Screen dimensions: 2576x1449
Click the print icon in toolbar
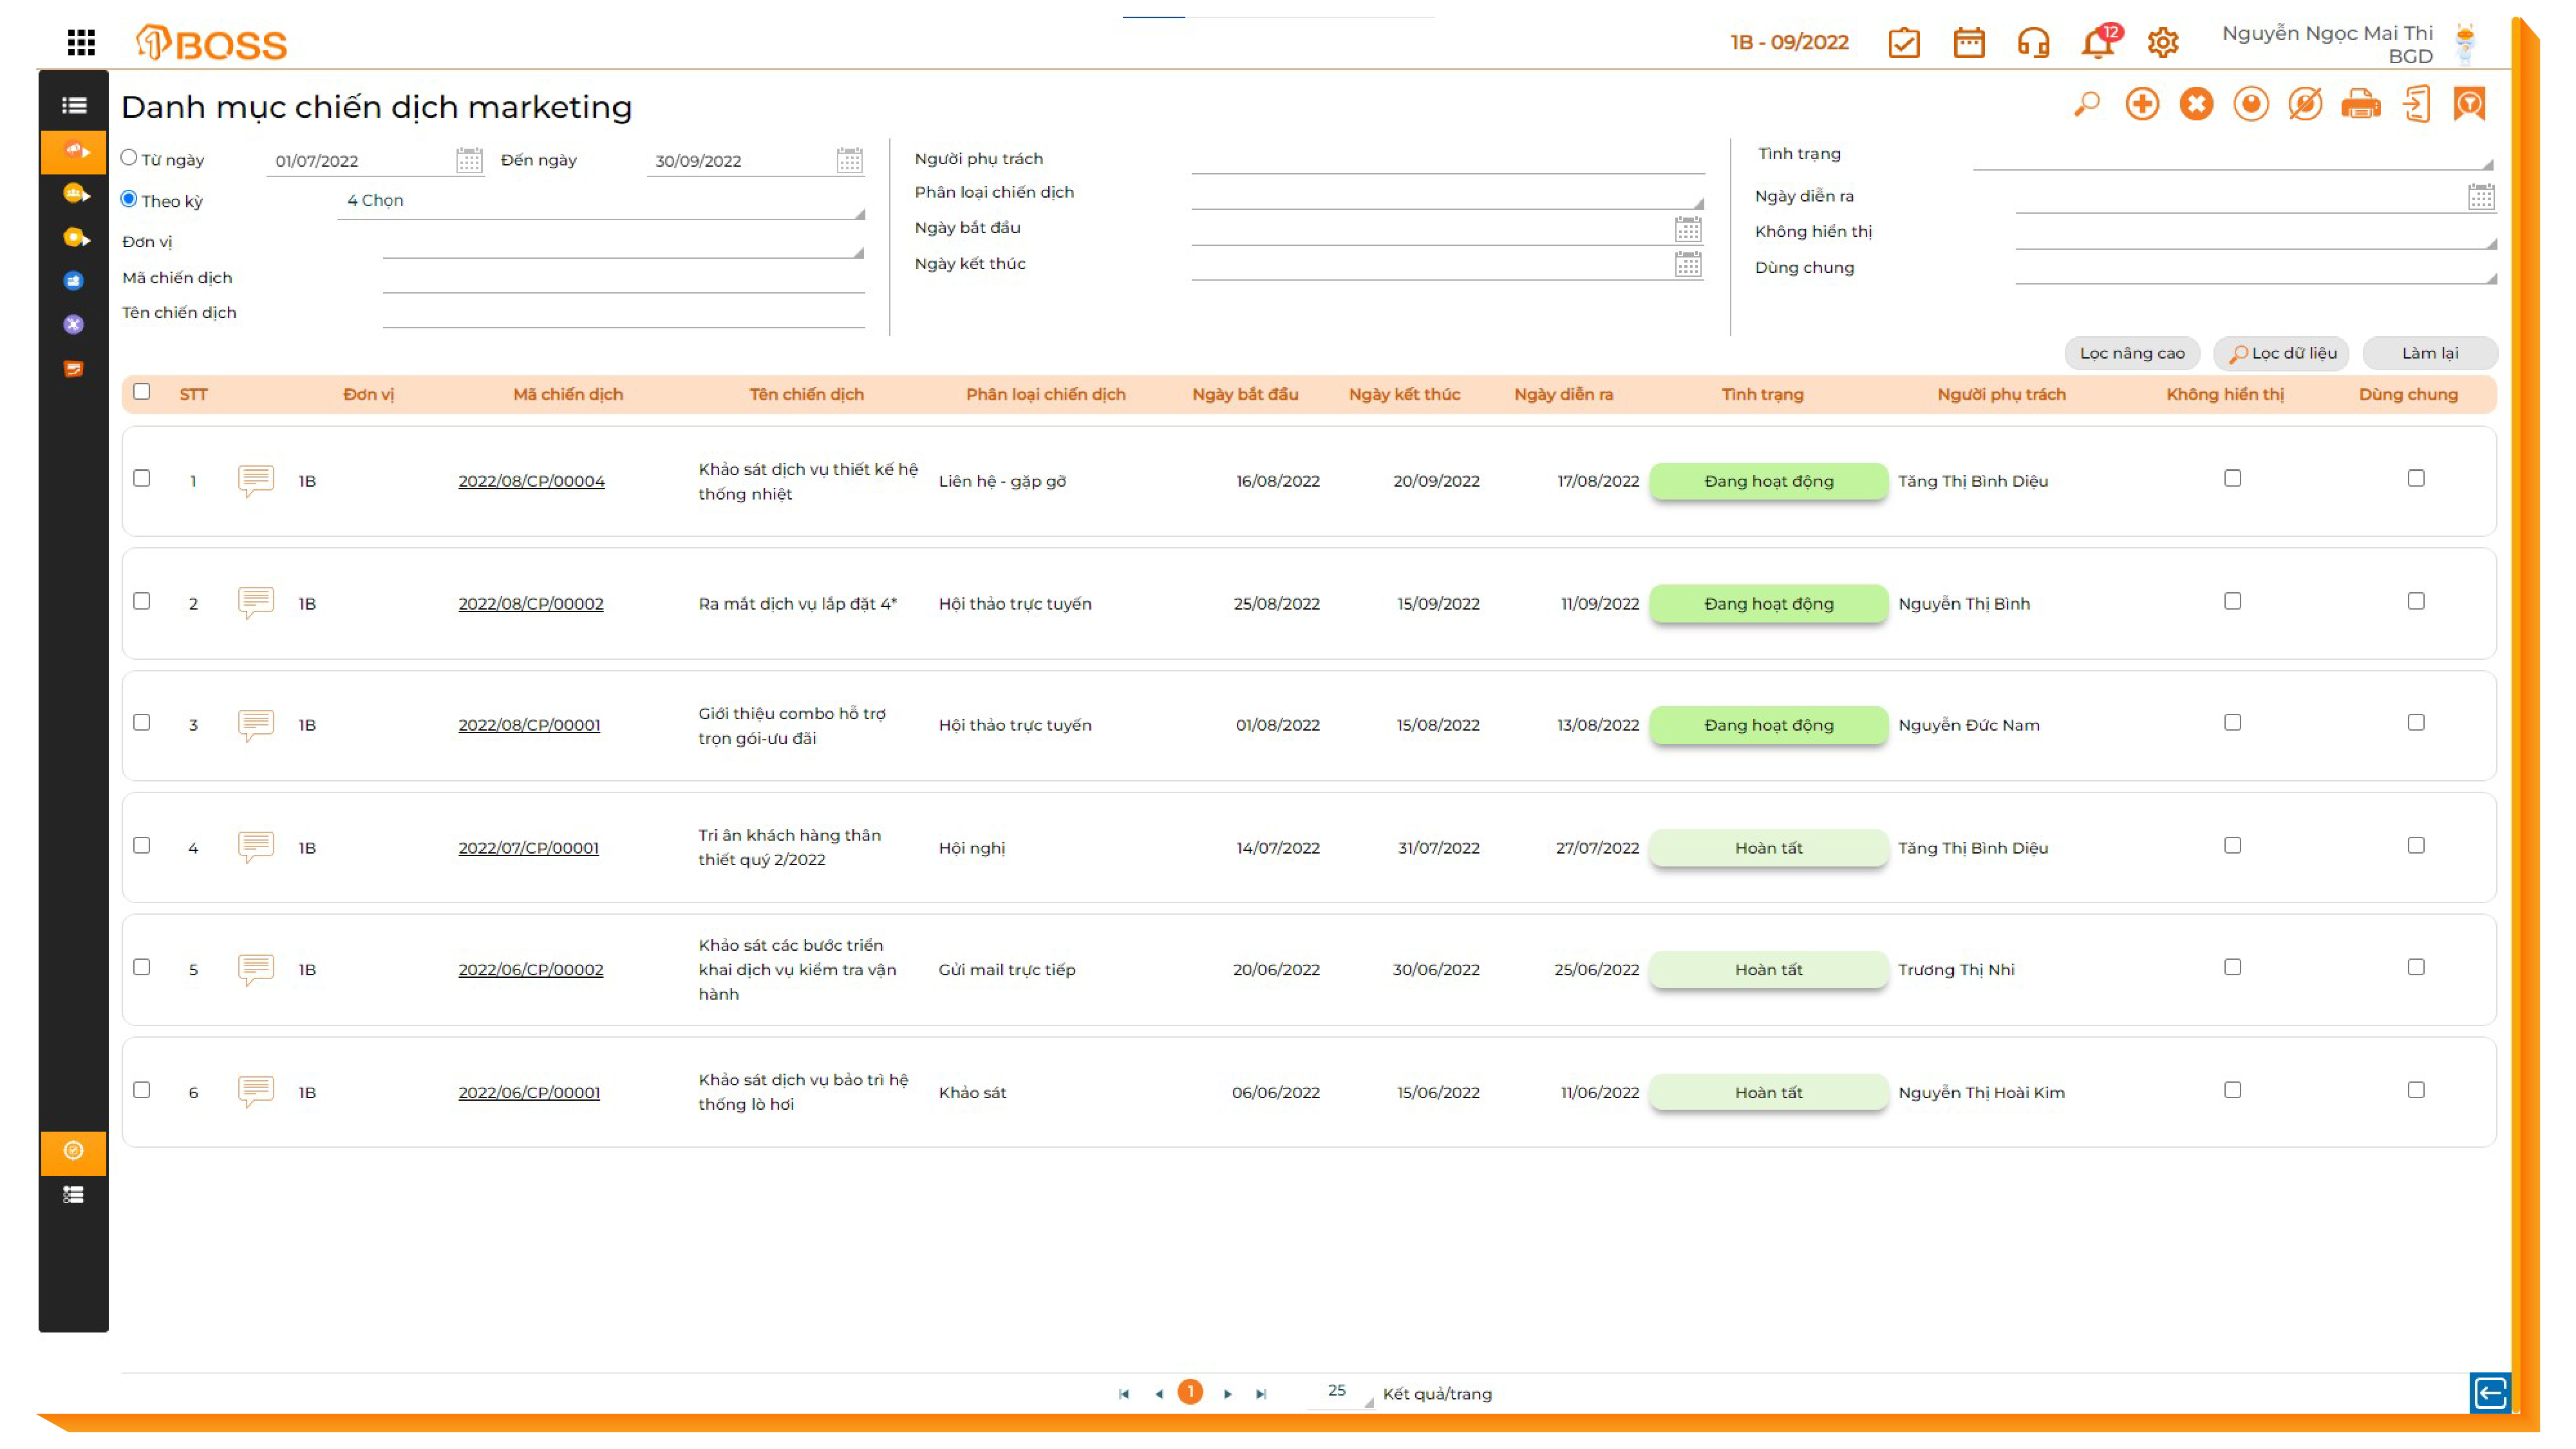tap(2360, 104)
